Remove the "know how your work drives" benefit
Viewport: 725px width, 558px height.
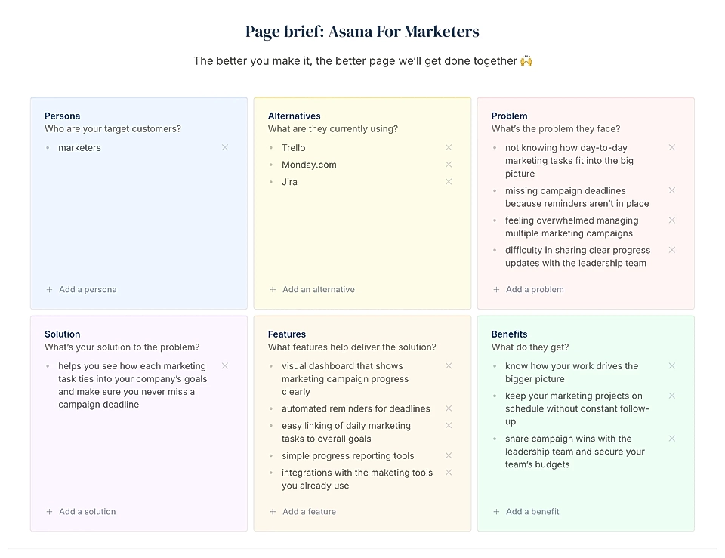(672, 365)
